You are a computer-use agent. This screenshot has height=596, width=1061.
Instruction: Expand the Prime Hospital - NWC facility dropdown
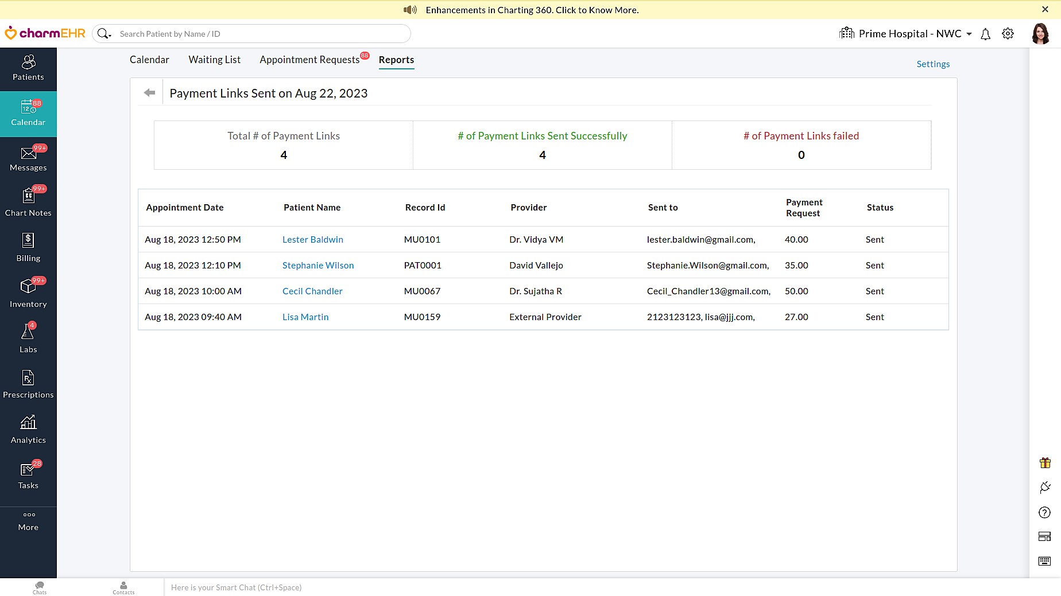click(x=970, y=33)
